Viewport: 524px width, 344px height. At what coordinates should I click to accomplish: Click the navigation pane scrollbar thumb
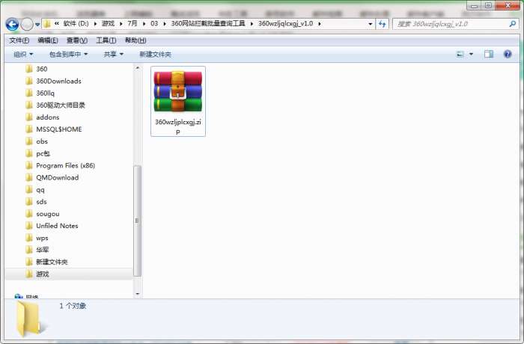(137, 221)
